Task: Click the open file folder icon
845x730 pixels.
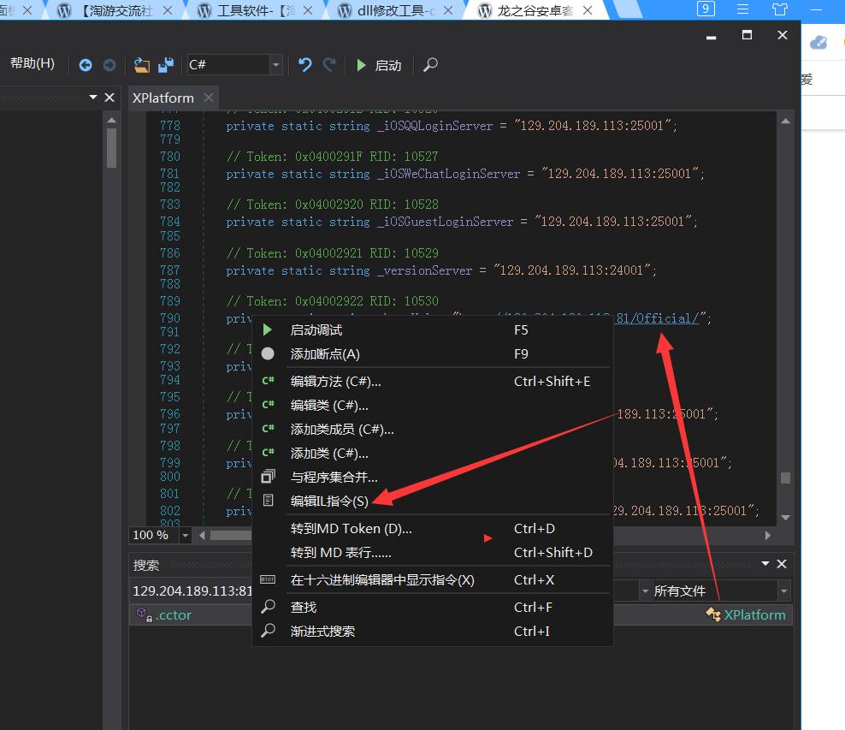Action: click(142, 65)
